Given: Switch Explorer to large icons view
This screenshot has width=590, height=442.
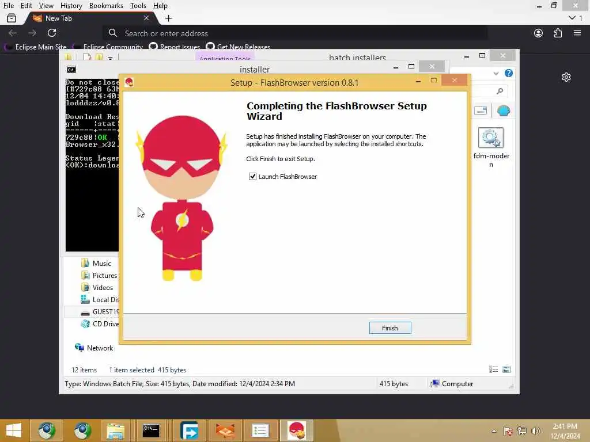Looking at the screenshot, I should (506, 369).
